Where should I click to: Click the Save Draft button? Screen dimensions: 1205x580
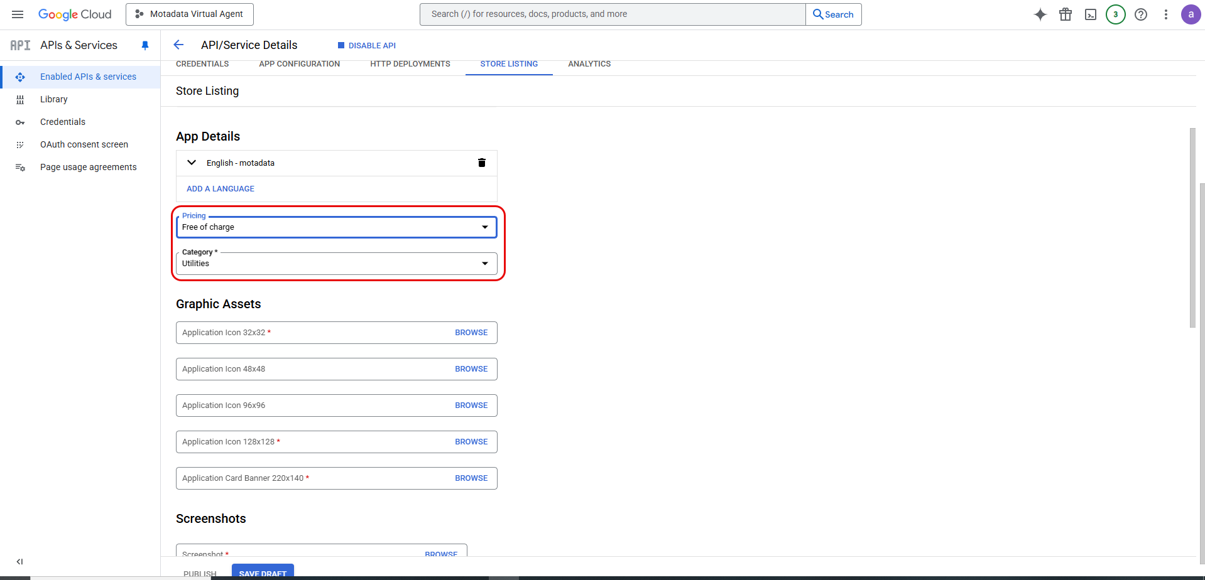[x=263, y=572]
